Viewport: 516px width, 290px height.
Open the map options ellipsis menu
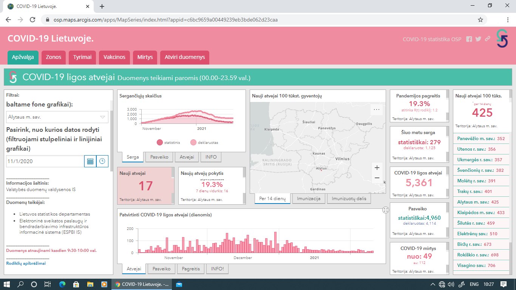376,110
